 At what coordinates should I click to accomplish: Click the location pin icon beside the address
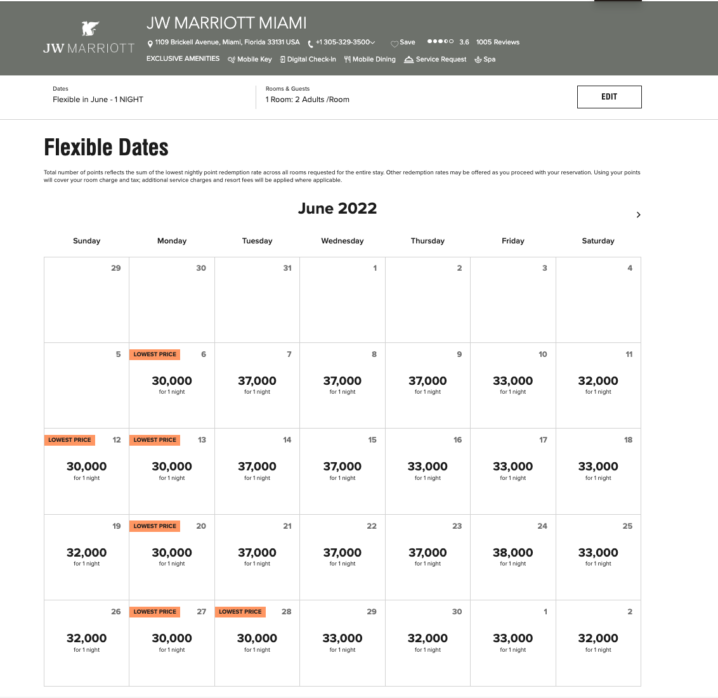click(150, 44)
